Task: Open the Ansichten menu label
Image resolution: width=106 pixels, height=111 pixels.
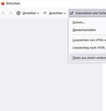Action: click(56, 13)
